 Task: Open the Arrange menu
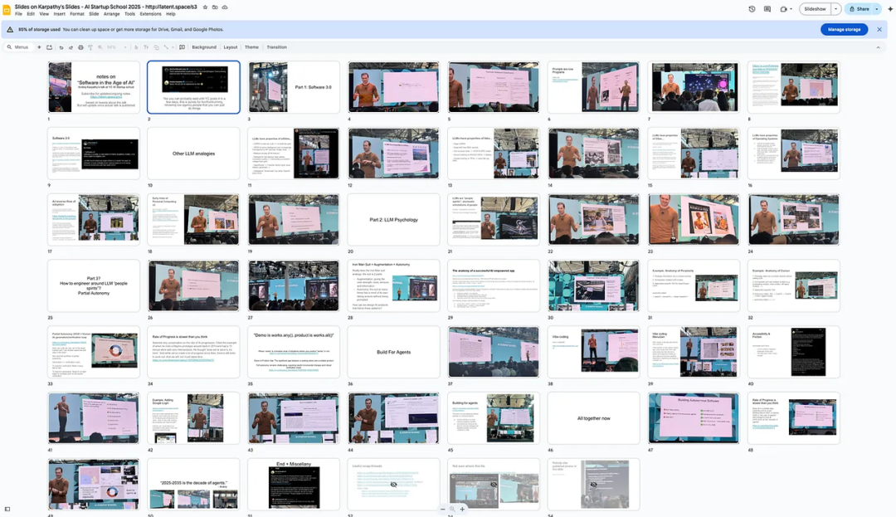(x=111, y=14)
